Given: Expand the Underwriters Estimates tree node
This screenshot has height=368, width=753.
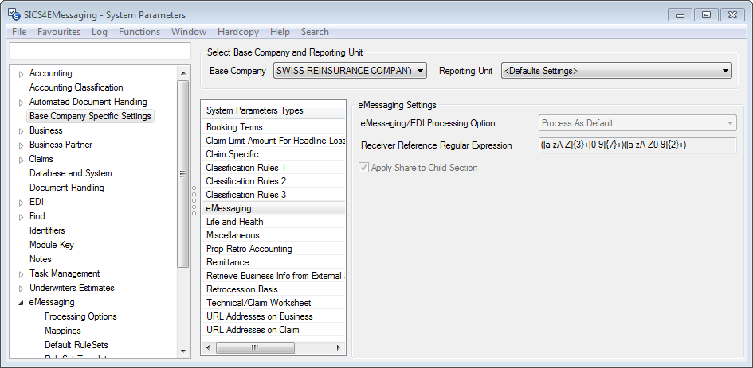Looking at the screenshot, I should click(21, 289).
